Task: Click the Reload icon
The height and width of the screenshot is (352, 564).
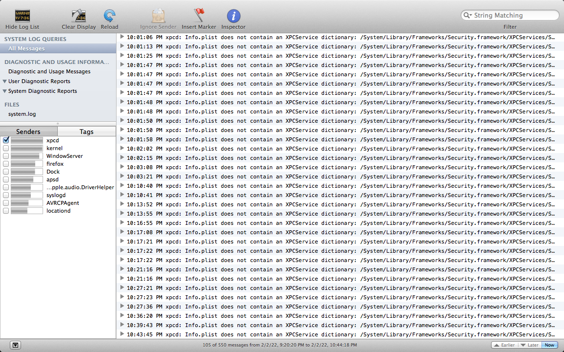Action: [x=109, y=15]
